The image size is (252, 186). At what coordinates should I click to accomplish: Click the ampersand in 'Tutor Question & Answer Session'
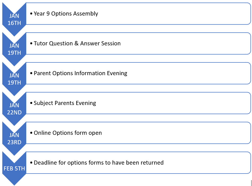(77, 44)
